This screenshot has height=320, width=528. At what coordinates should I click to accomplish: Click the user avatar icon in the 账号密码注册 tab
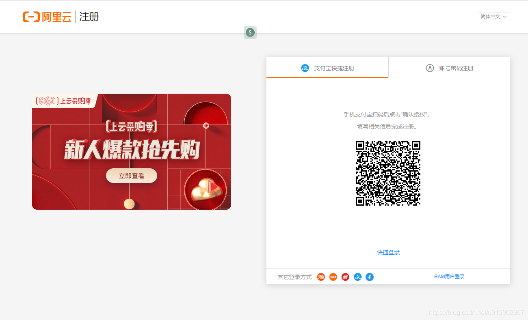pos(430,68)
